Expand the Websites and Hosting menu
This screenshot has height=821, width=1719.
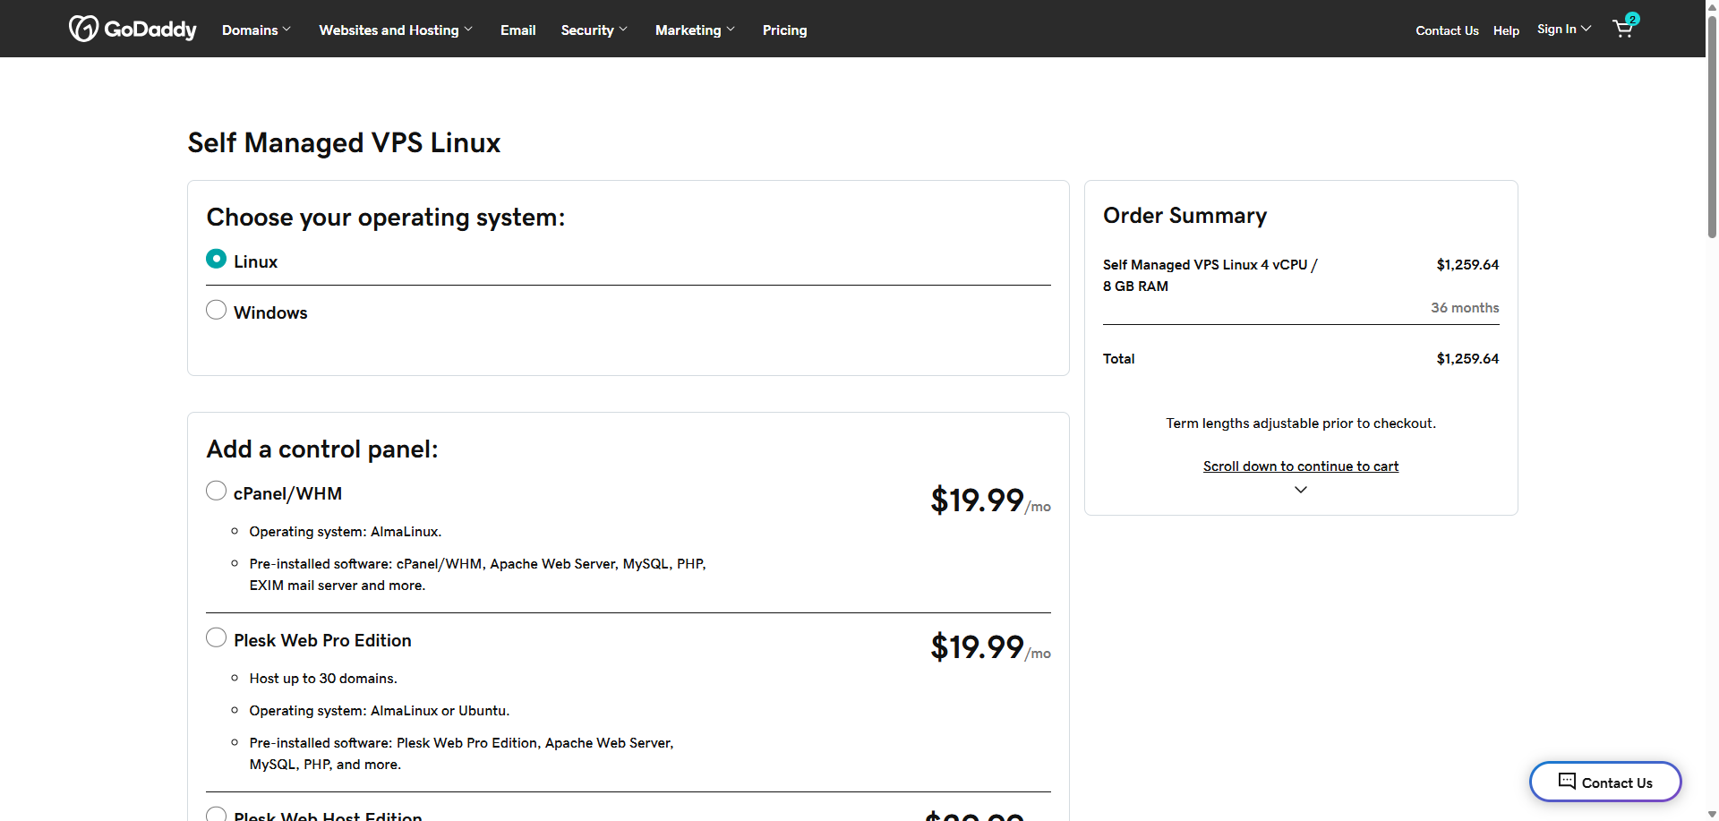coord(396,30)
